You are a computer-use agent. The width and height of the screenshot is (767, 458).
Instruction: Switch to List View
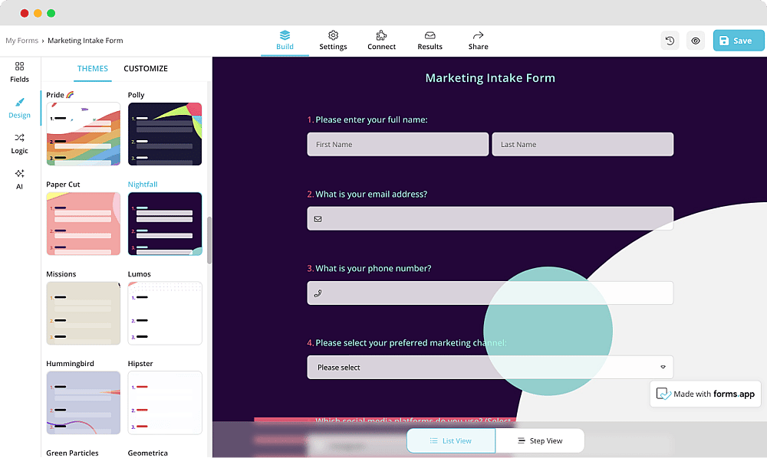tap(451, 441)
